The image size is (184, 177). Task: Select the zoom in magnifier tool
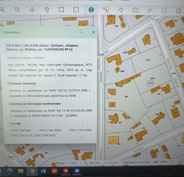coord(3,10)
